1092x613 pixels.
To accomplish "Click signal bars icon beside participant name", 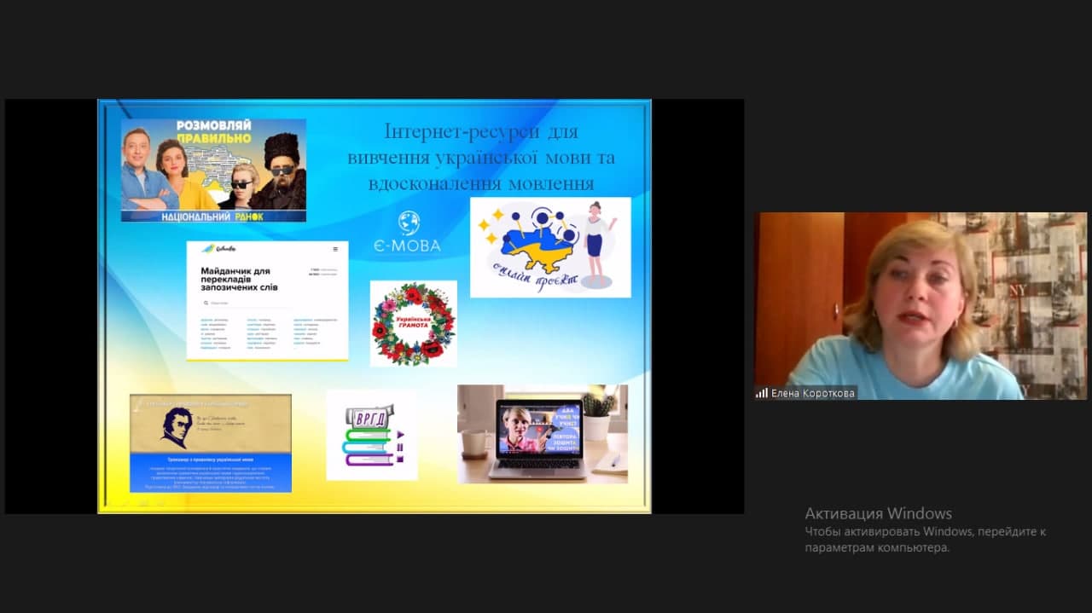I will (x=761, y=393).
